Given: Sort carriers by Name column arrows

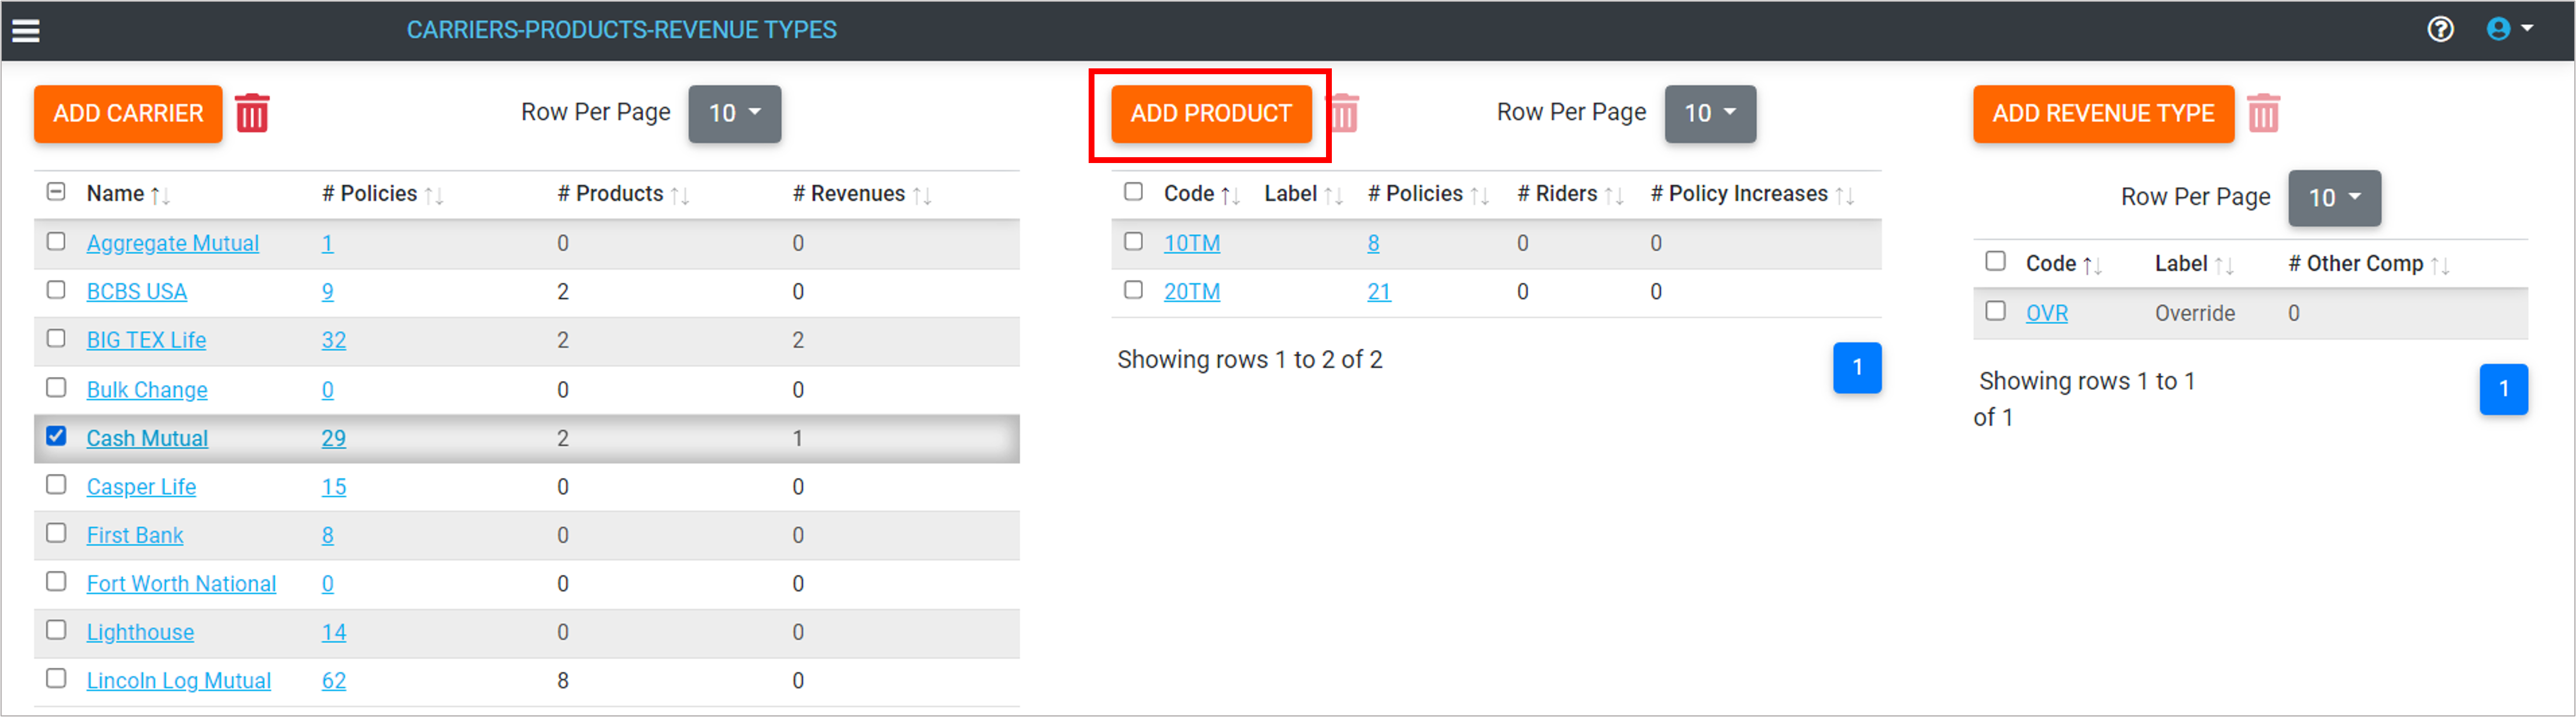Looking at the screenshot, I should pyautogui.click(x=160, y=195).
